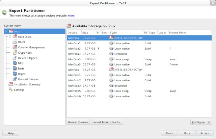Click the RAID icon in System View
The width and height of the screenshot is (216, 139).
pos(15,42)
